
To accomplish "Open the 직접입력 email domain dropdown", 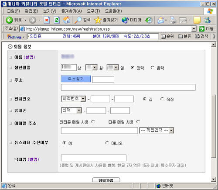I will coord(157,130).
